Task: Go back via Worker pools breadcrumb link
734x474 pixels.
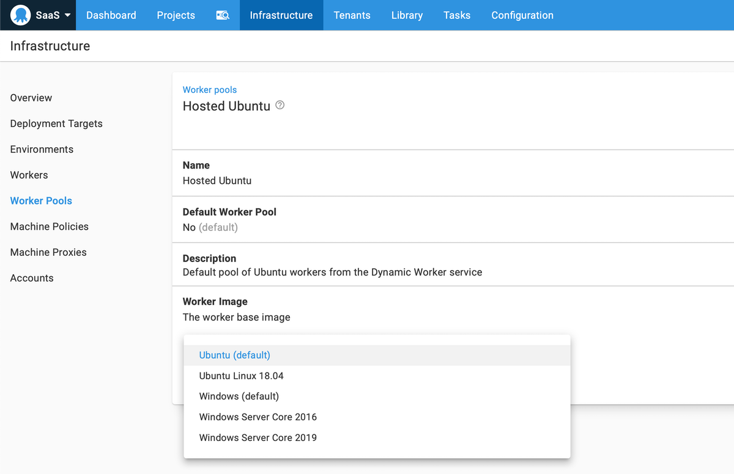Action: point(210,89)
